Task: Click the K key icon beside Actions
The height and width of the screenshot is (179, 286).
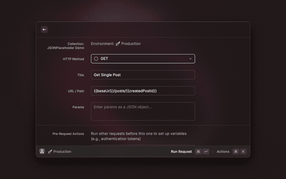Action: (x=243, y=152)
